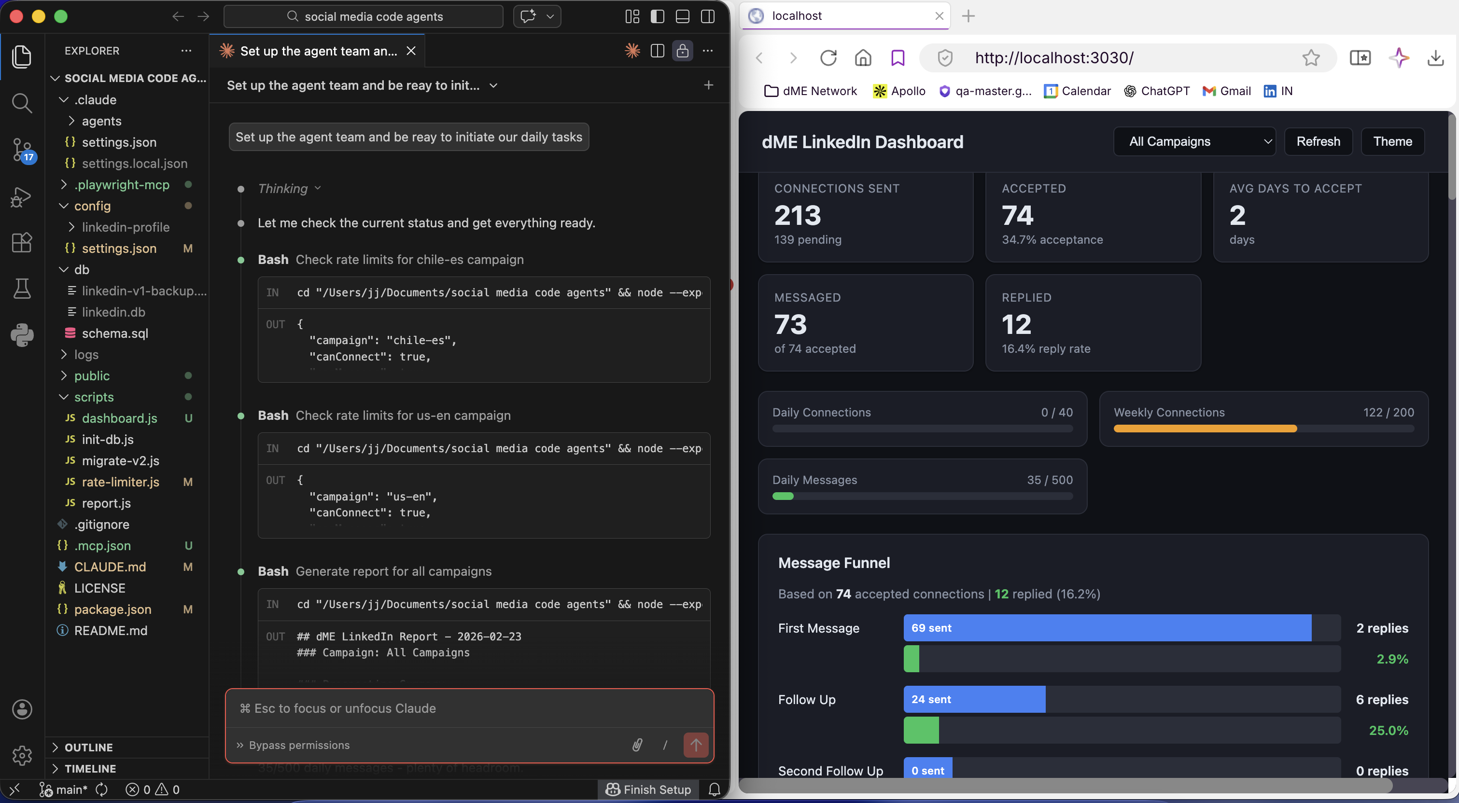
Task: Click the send message arrow button
Action: (696, 745)
